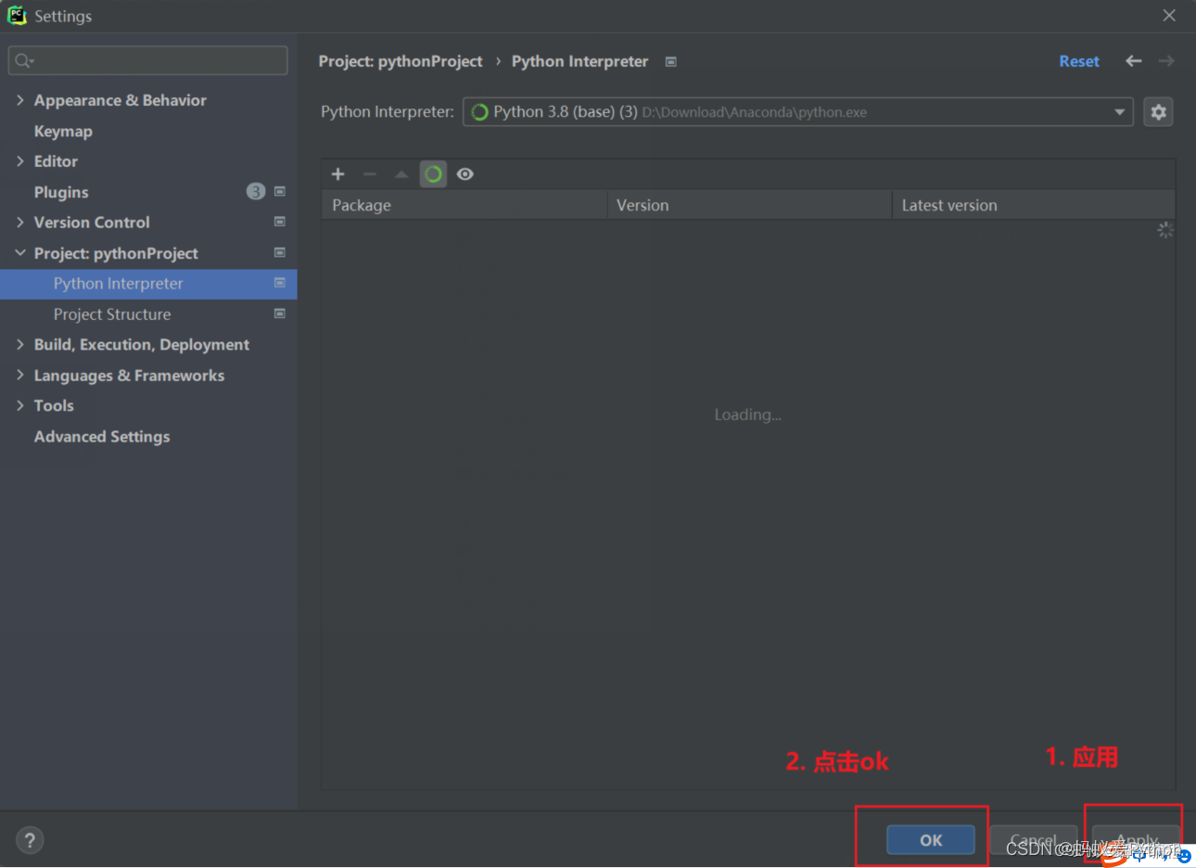Viewport: 1196px width, 868px height.
Task: Click Project: pythonProject breadcrumb
Action: (401, 61)
